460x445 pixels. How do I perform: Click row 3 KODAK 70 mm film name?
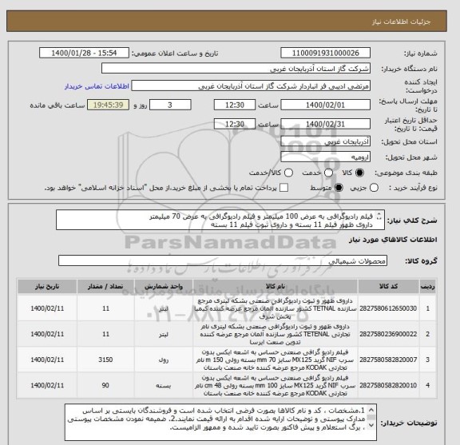(x=276, y=360)
